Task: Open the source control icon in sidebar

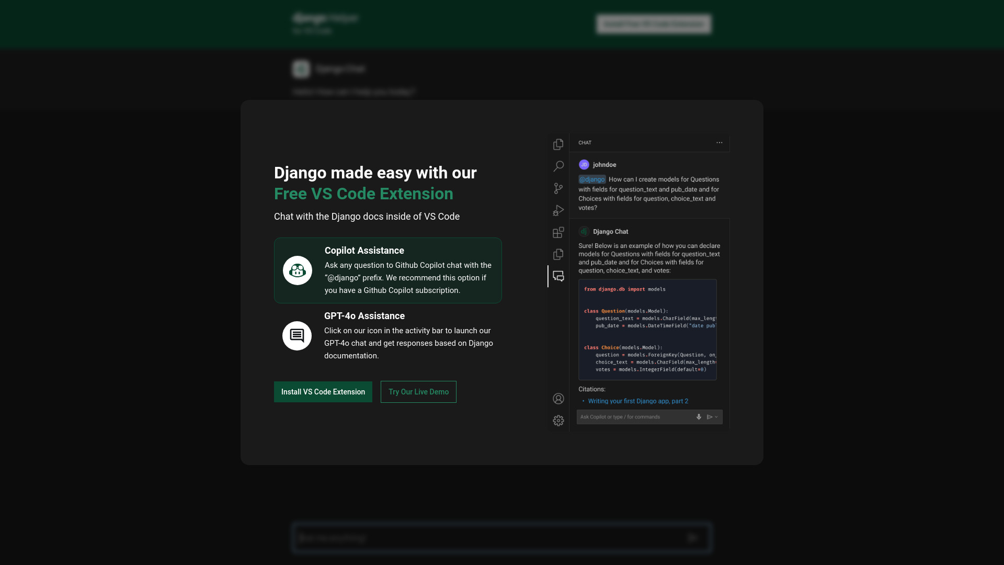Action: (x=558, y=188)
